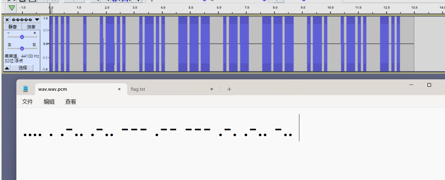The image size is (445, 180).
Task: Open the 查看 menu in Notepad
Action: [71, 102]
